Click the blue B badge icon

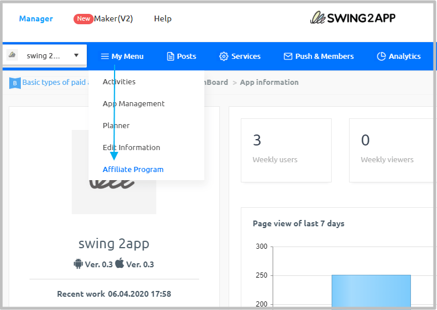pos(14,83)
